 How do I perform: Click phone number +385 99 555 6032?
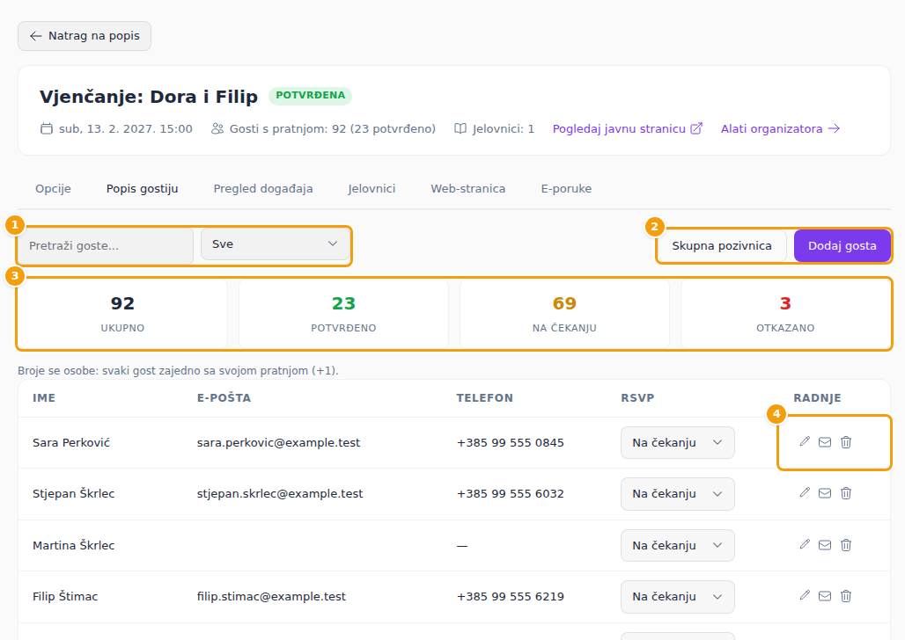pyautogui.click(x=511, y=493)
